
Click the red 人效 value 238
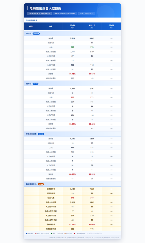point(72,97)
